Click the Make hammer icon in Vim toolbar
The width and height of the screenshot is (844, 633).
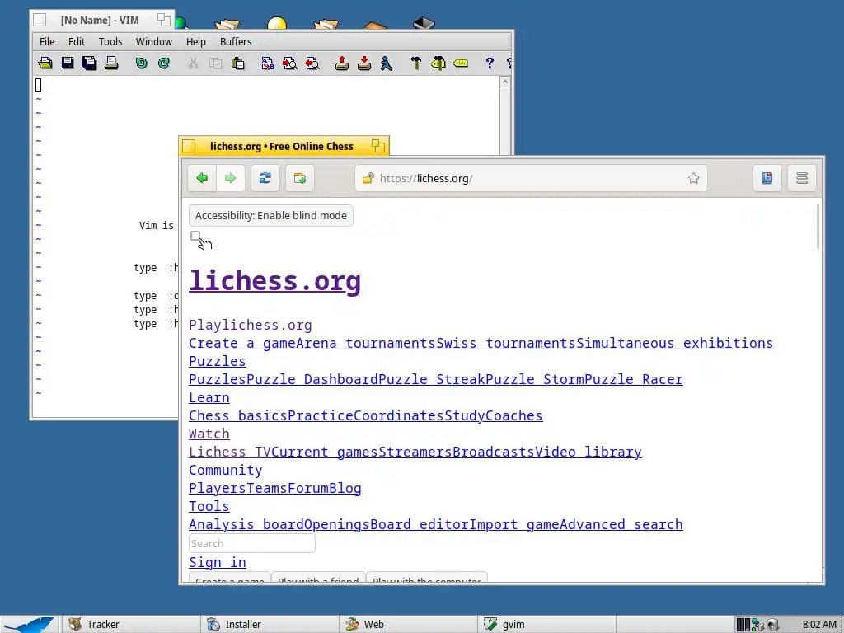pos(415,63)
